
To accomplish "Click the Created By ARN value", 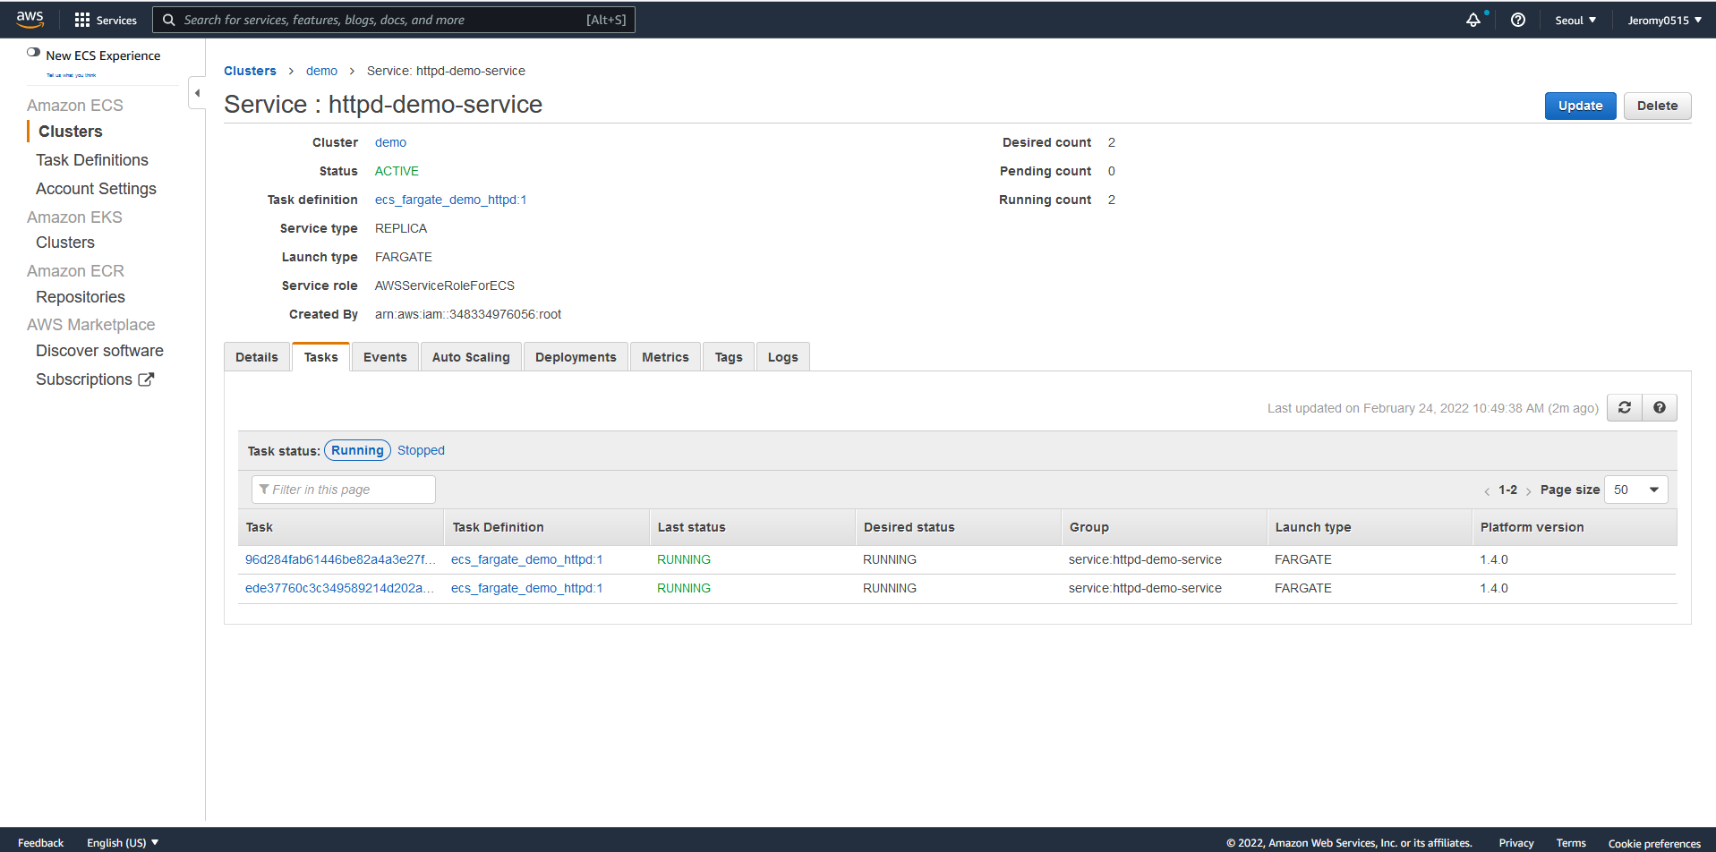I will click(468, 314).
